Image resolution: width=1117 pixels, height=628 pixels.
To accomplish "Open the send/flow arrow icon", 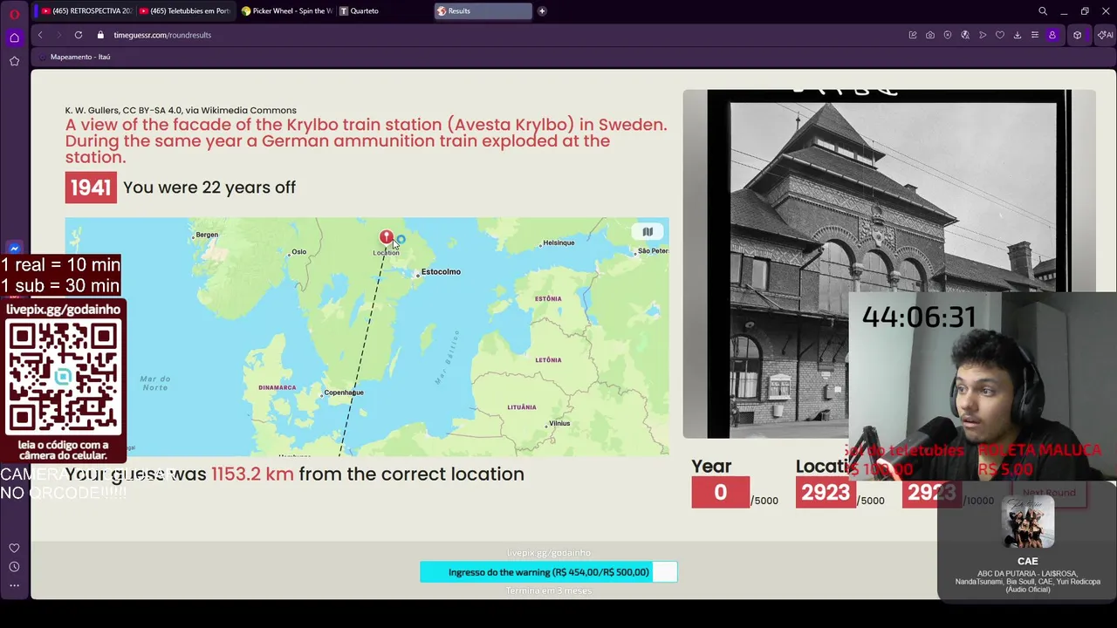I will coord(983,35).
